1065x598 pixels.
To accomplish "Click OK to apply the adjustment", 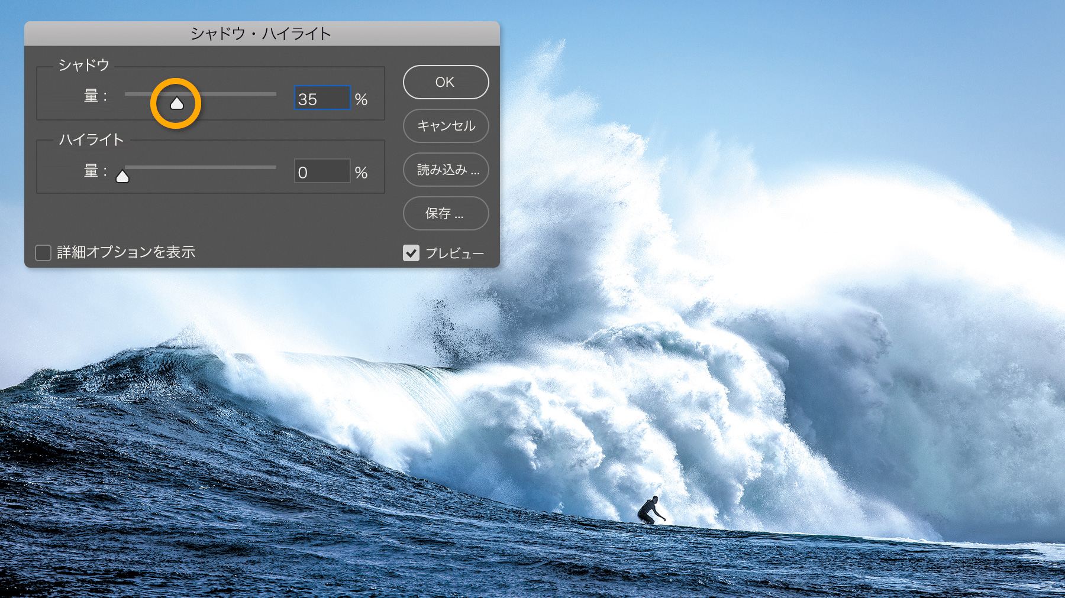I will (446, 82).
